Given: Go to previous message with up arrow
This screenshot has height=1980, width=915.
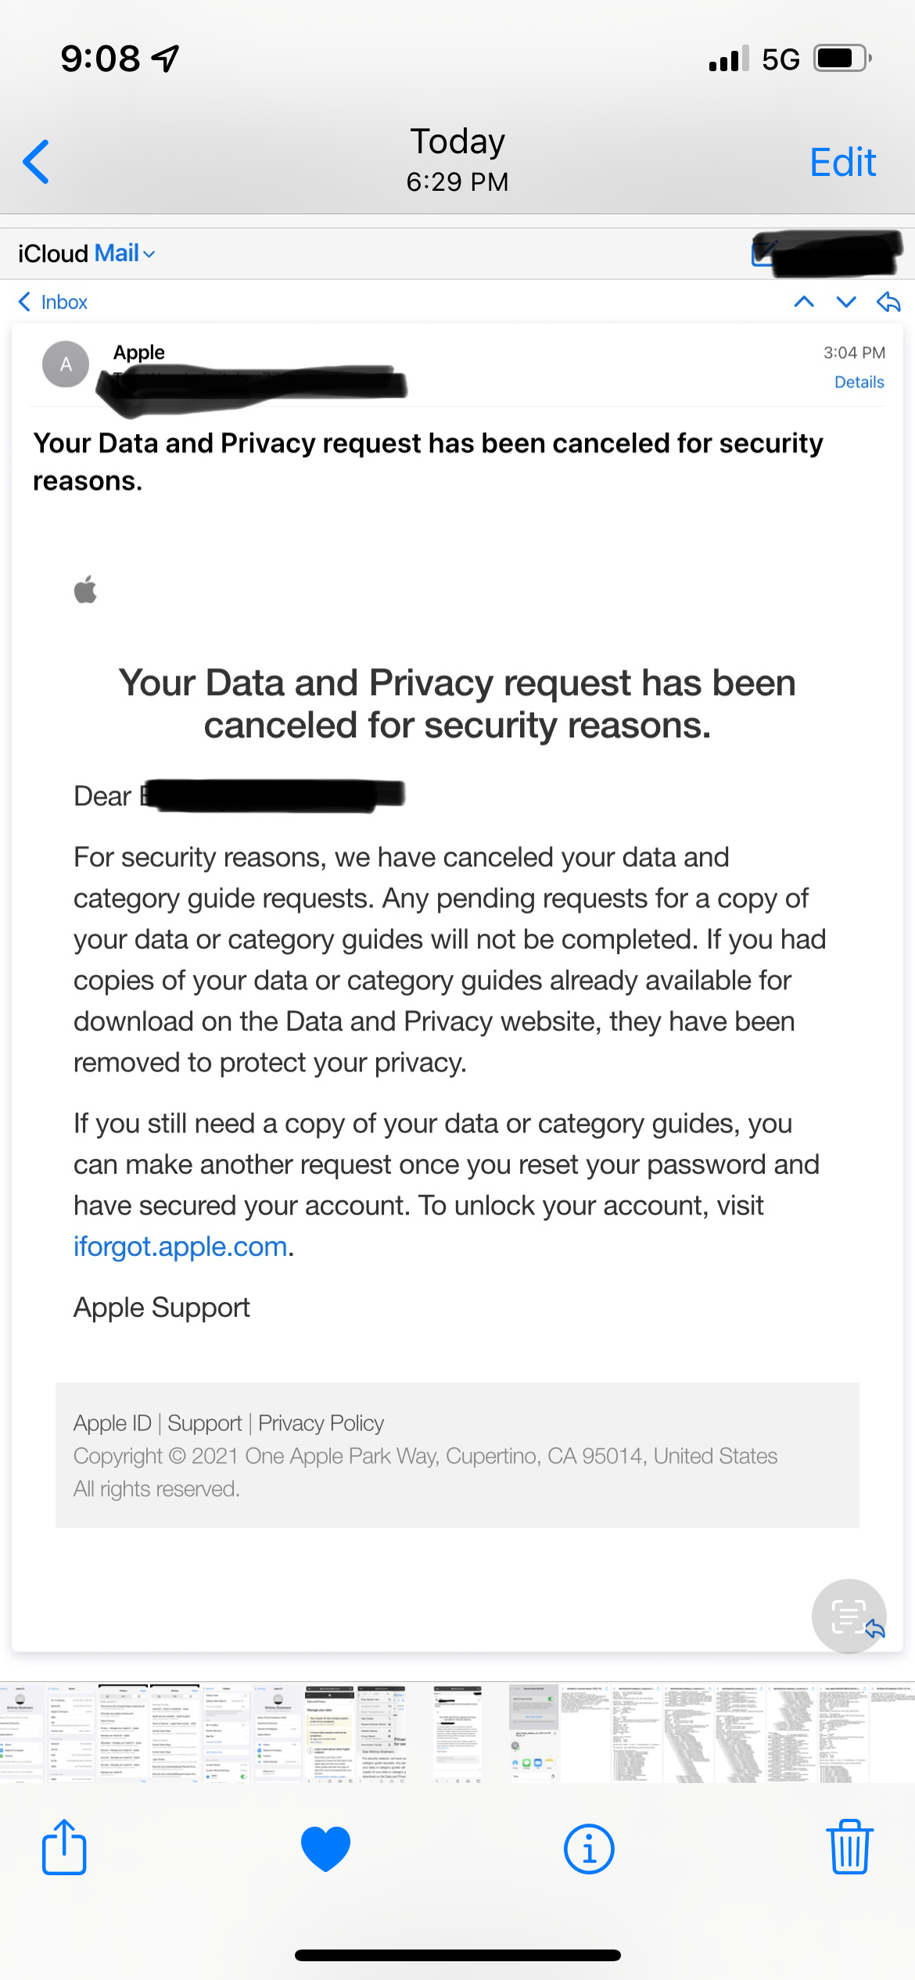Looking at the screenshot, I should [x=804, y=302].
